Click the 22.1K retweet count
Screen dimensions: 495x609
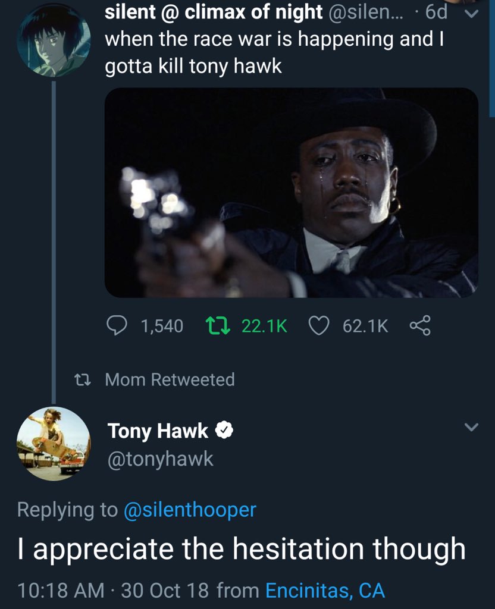point(264,326)
